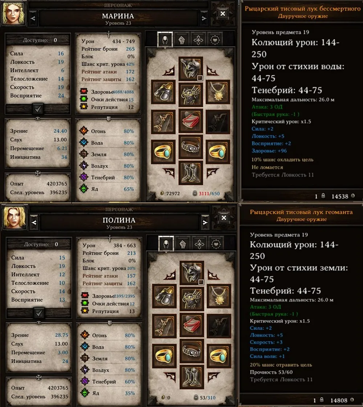Click Polina's red sash armor slot
The width and height of the screenshot is (363, 407).
click(192, 325)
